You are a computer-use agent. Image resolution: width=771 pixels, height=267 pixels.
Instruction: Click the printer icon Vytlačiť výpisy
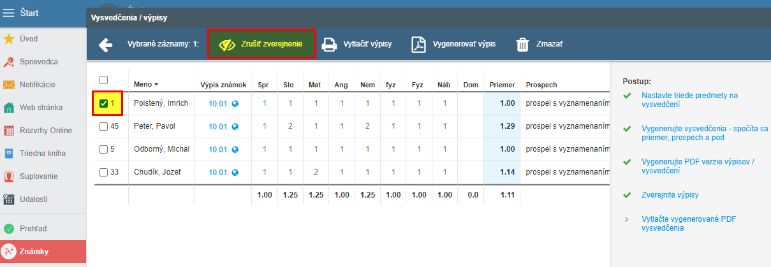329,45
